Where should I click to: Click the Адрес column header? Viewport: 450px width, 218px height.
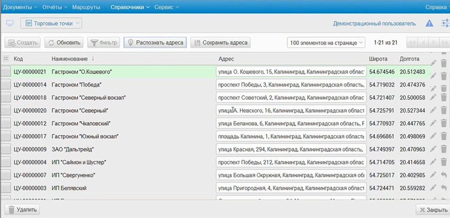coord(226,59)
